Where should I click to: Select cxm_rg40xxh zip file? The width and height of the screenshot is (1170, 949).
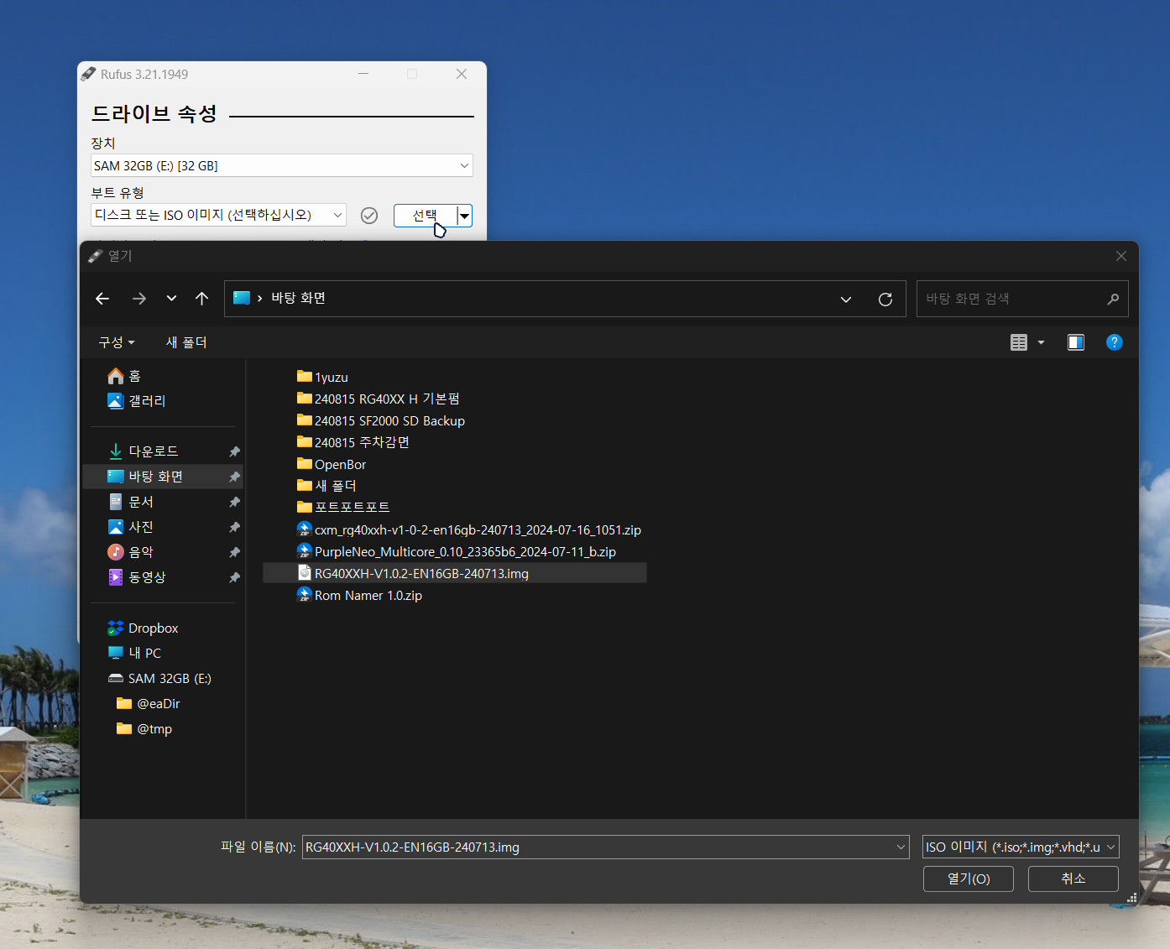tap(469, 529)
